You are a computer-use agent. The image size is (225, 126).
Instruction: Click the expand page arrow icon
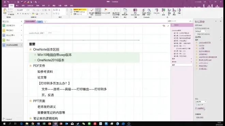pos(168,26)
